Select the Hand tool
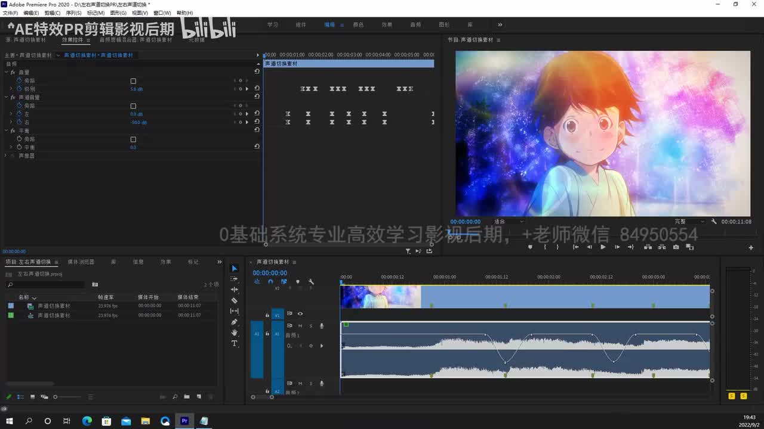Image resolution: width=764 pixels, height=429 pixels. tap(234, 332)
